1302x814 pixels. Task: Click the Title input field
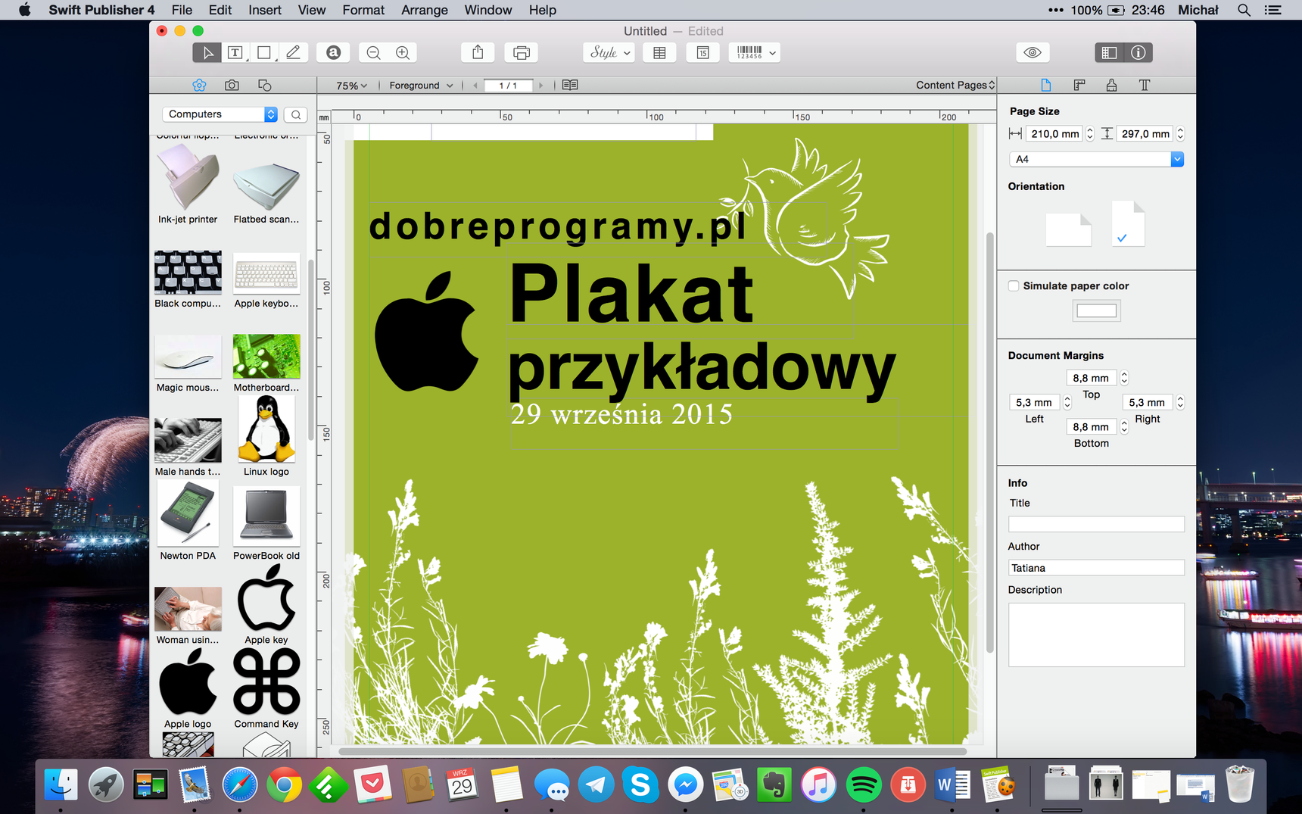[1096, 524]
